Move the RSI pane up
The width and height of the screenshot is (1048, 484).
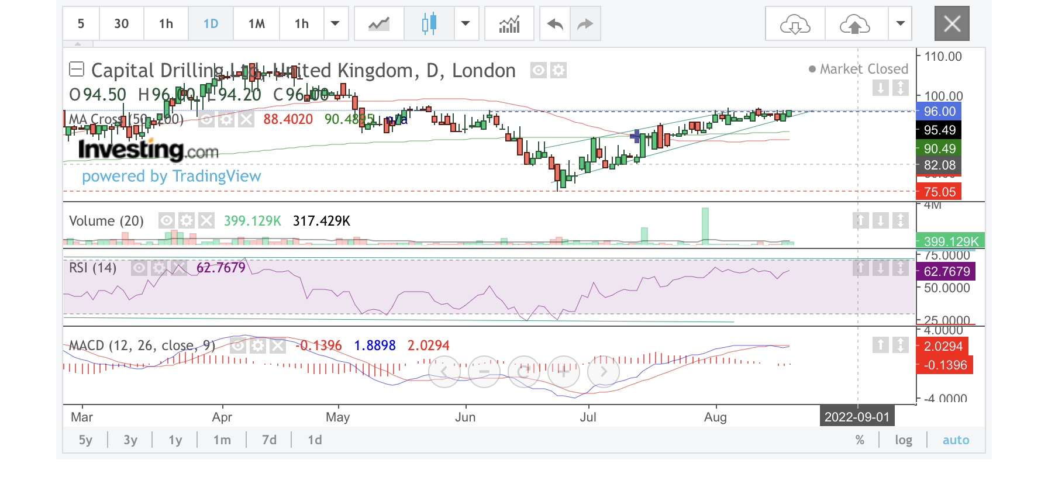[x=861, y=268]
